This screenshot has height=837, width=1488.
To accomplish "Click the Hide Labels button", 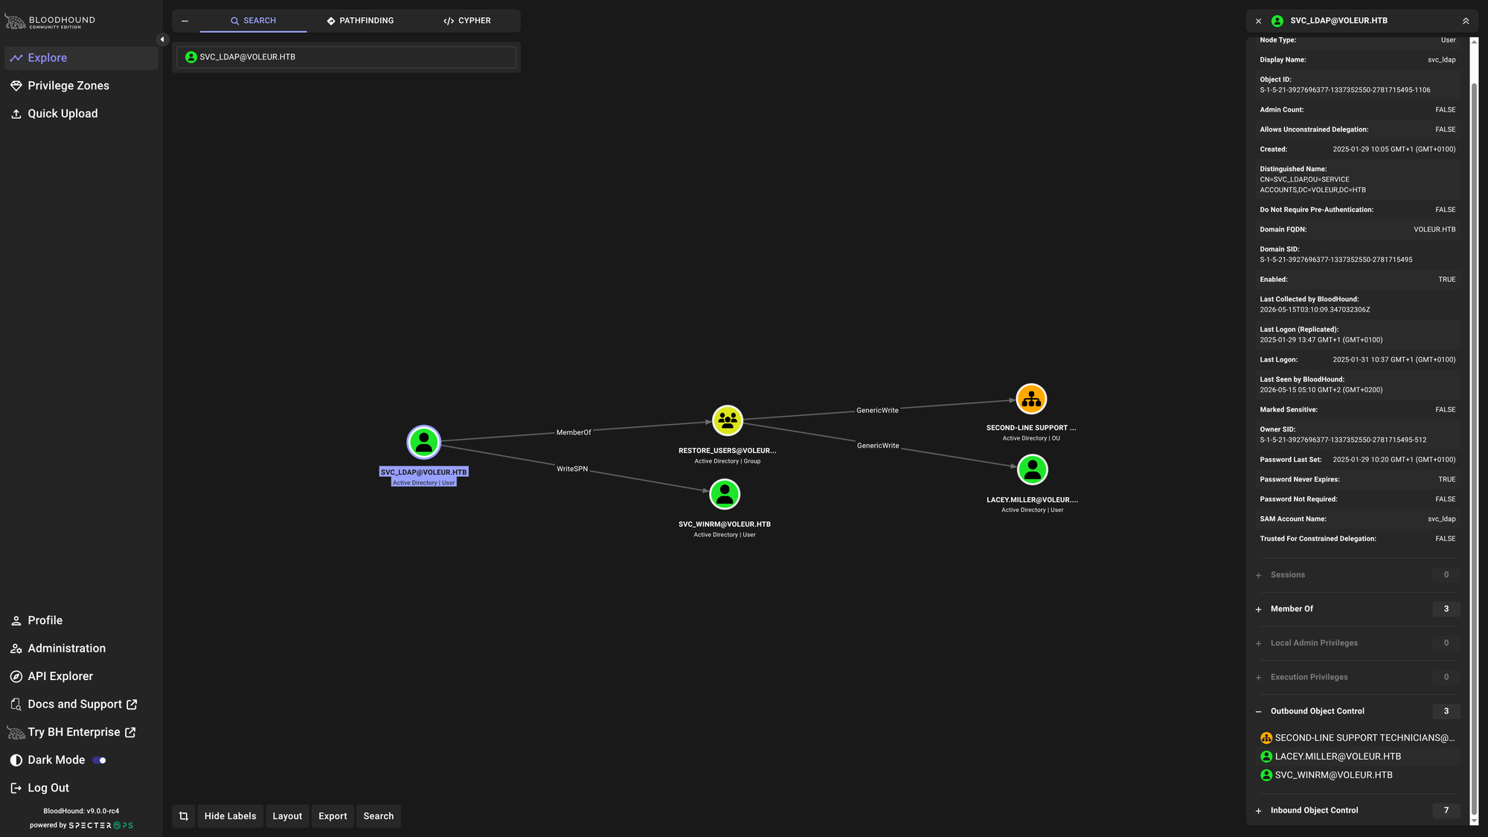I will point(230,816).
